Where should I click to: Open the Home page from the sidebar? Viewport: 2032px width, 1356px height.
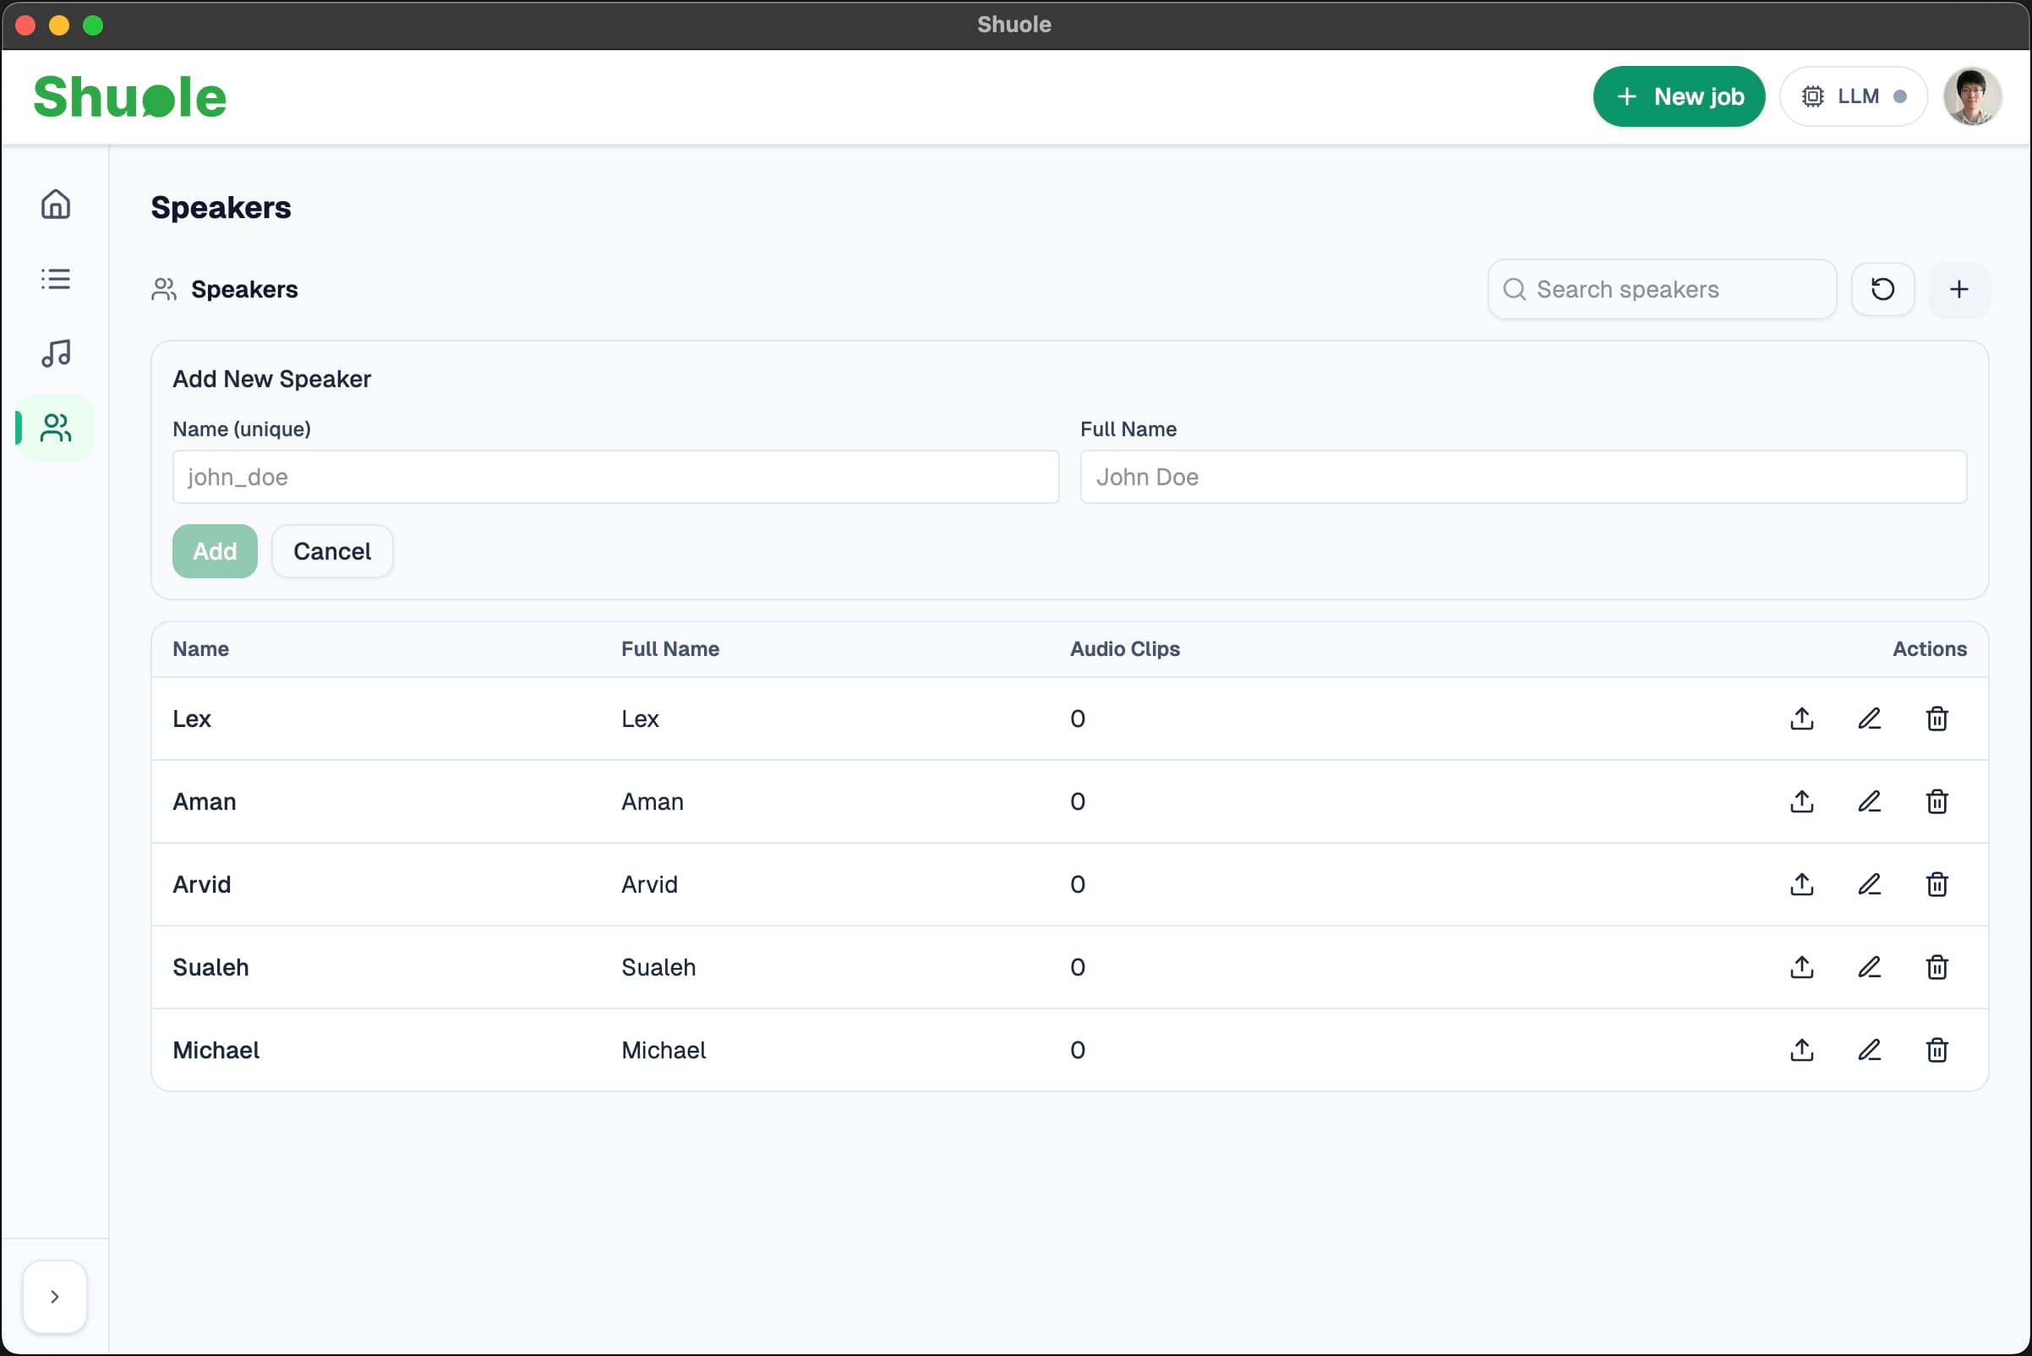tap(54, 204)
